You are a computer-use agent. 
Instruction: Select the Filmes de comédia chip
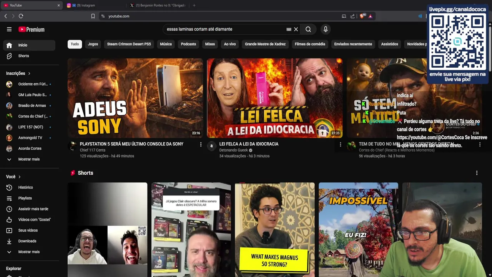[x=310, y=44]
